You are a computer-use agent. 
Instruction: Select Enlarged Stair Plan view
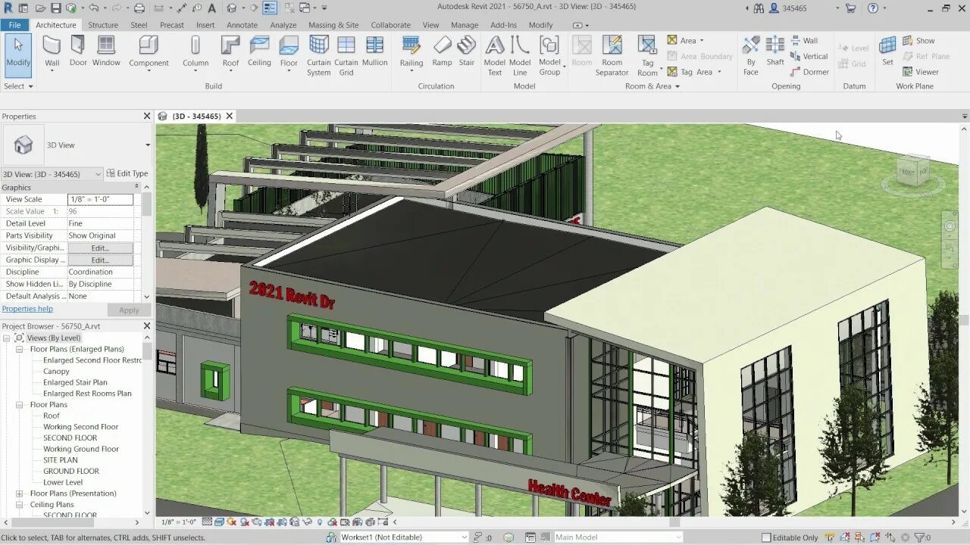click(x=75, y=382)
